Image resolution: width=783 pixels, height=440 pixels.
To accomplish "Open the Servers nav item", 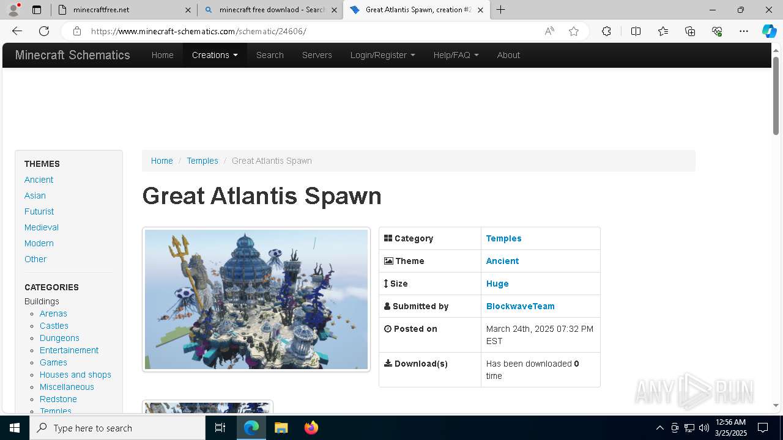I will 317,55.
